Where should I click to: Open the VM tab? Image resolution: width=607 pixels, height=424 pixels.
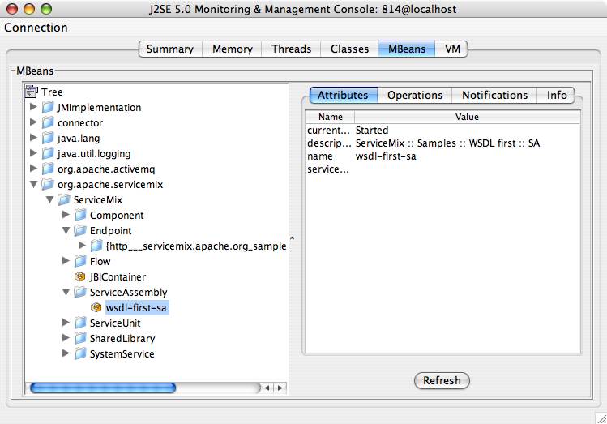coord(451,49)
